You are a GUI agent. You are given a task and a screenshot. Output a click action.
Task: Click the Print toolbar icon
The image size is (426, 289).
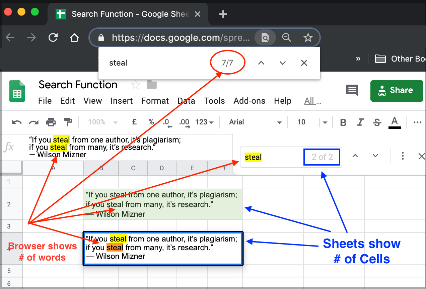click(51, 122)
